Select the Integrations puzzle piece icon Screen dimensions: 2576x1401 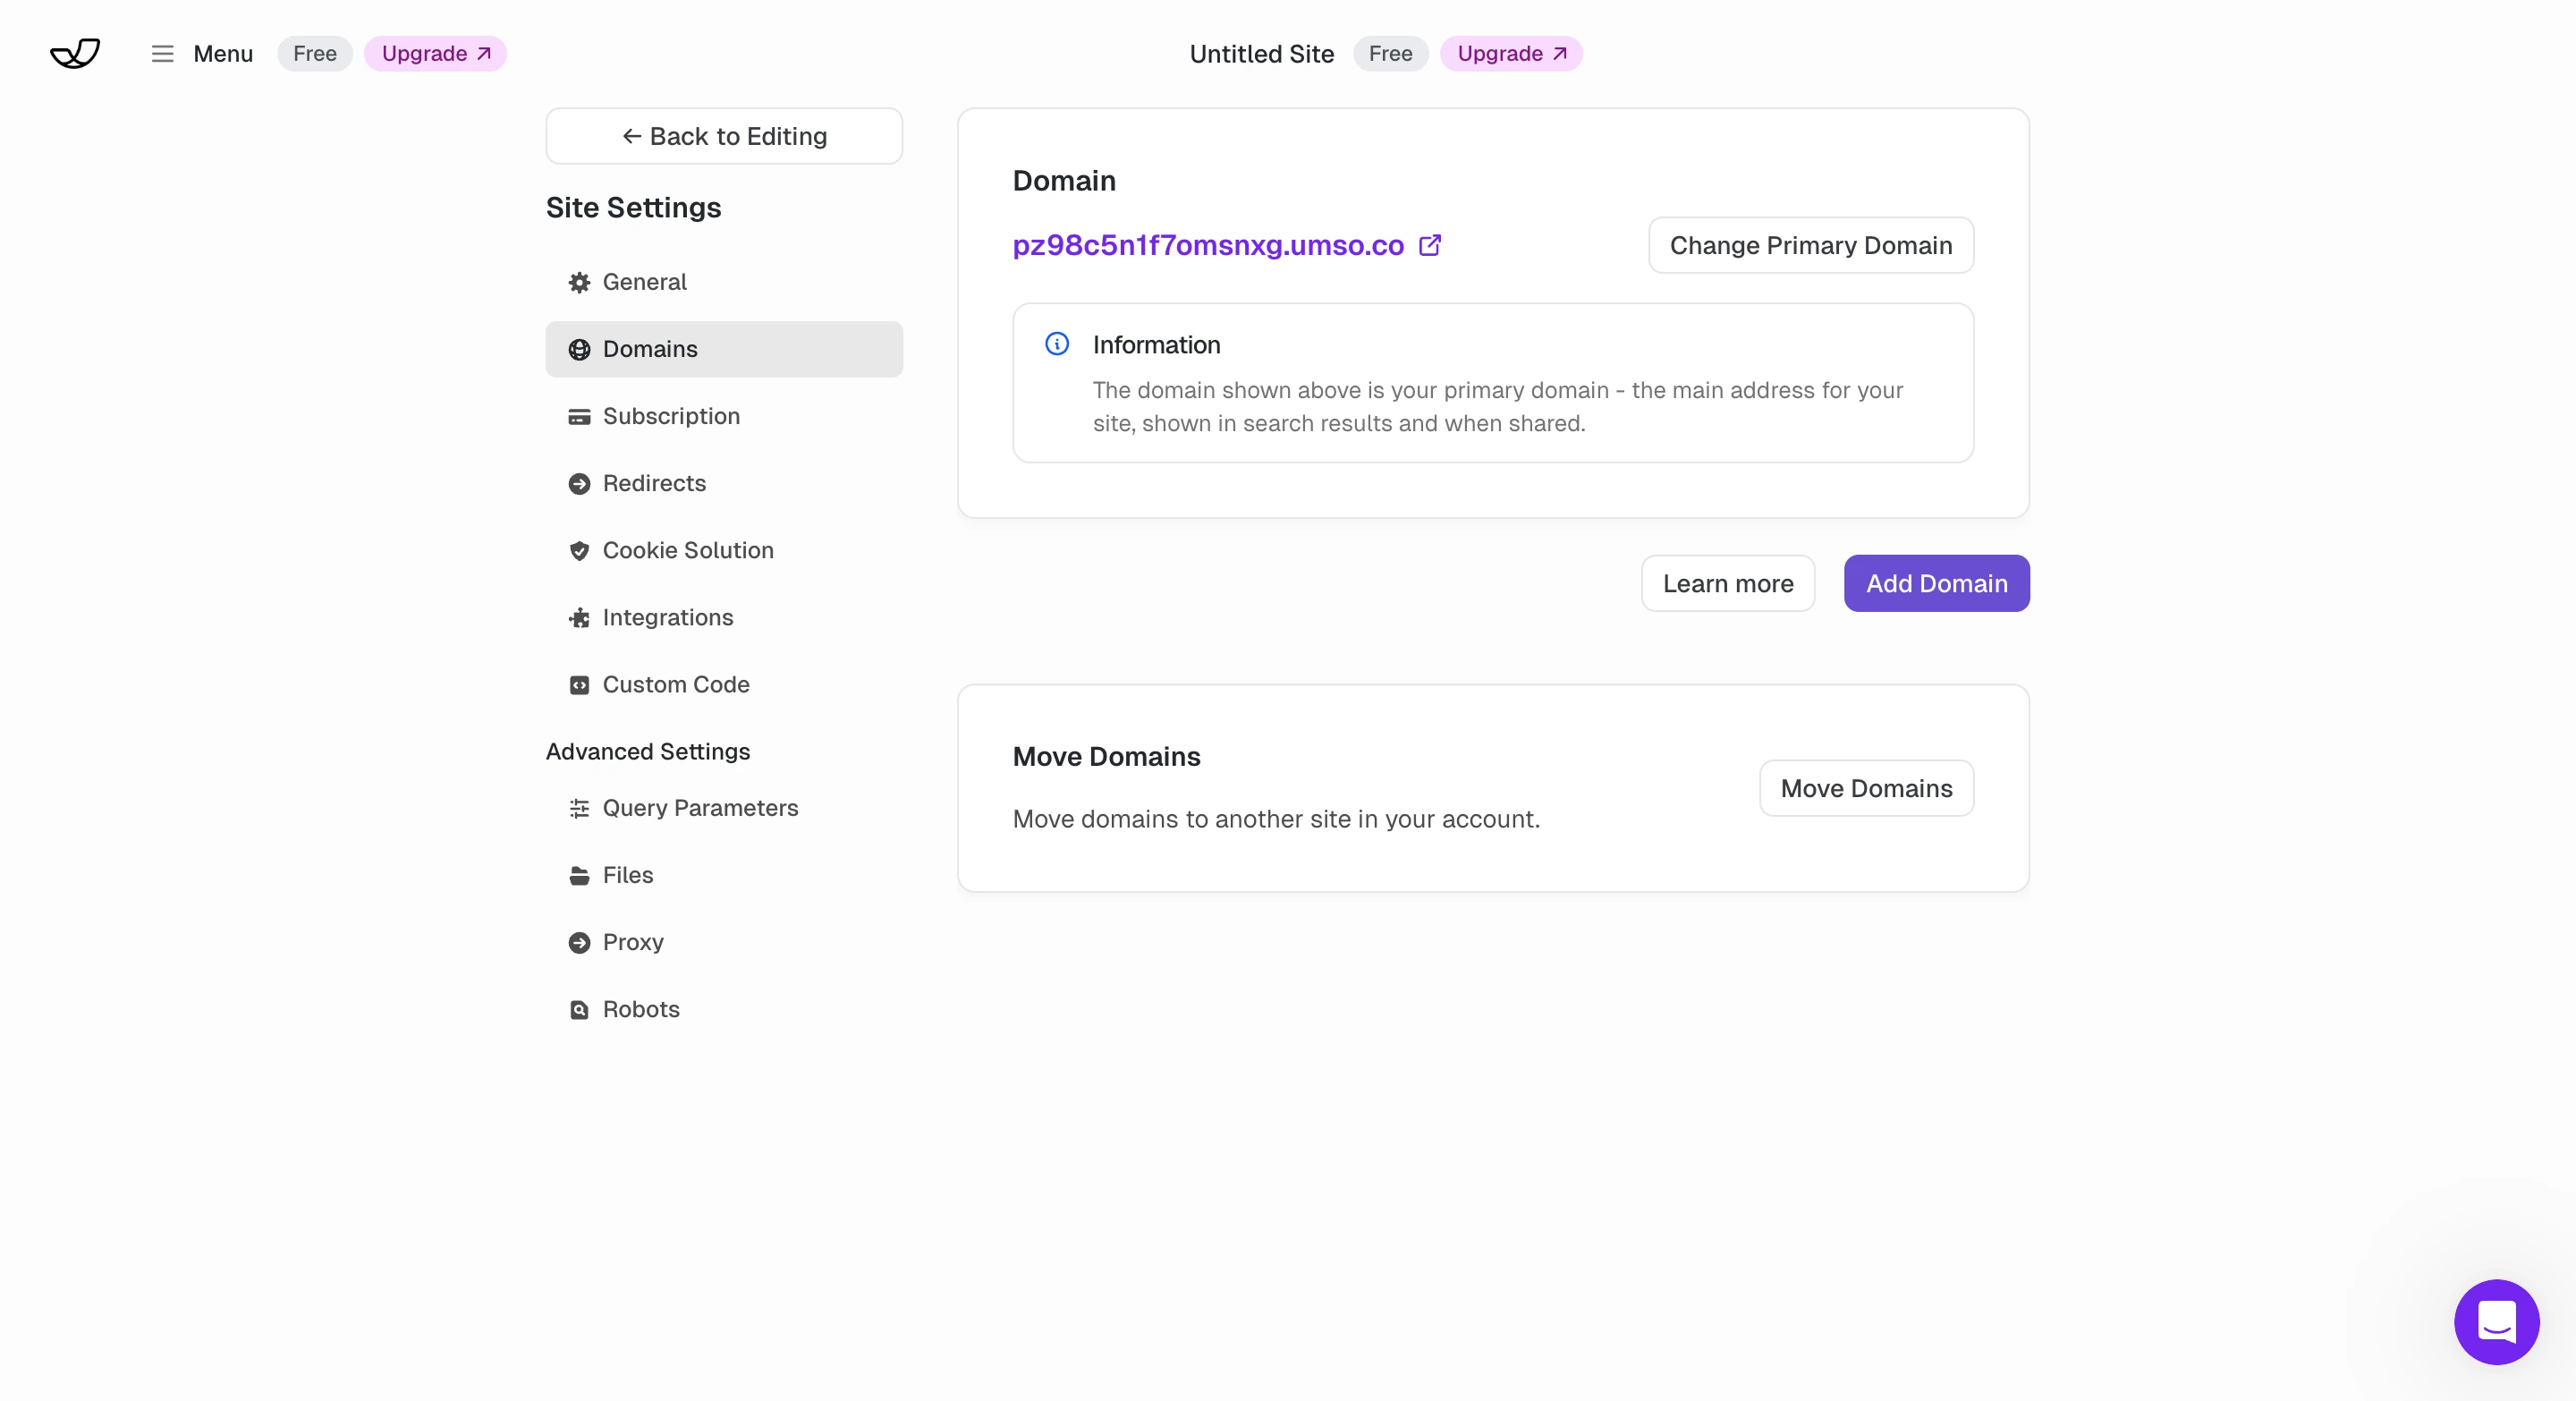point(580,618)
